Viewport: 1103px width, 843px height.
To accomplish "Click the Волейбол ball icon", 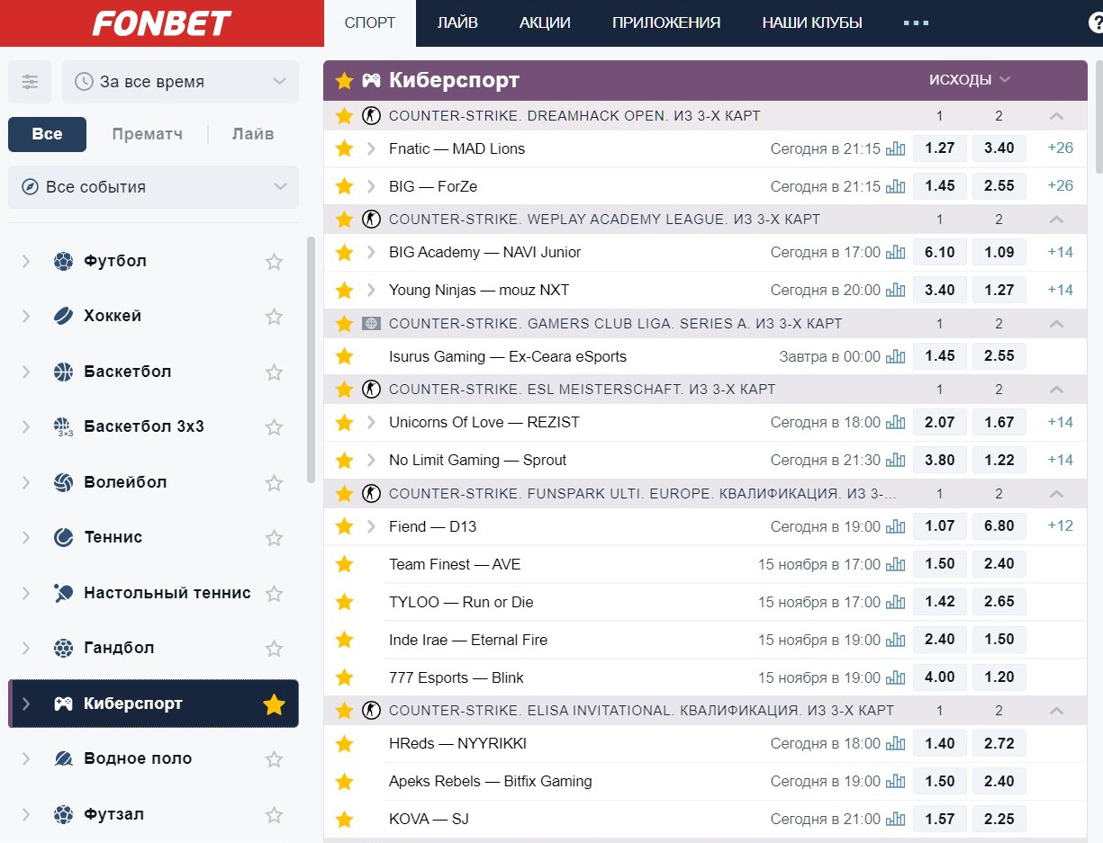I will click(63, 482).
